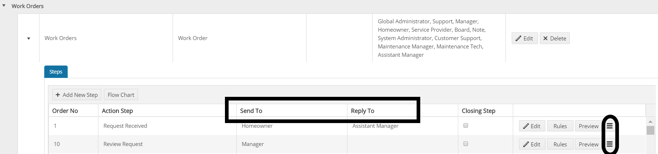Toggle Closing Step for Review Request

tap(466, 143)
